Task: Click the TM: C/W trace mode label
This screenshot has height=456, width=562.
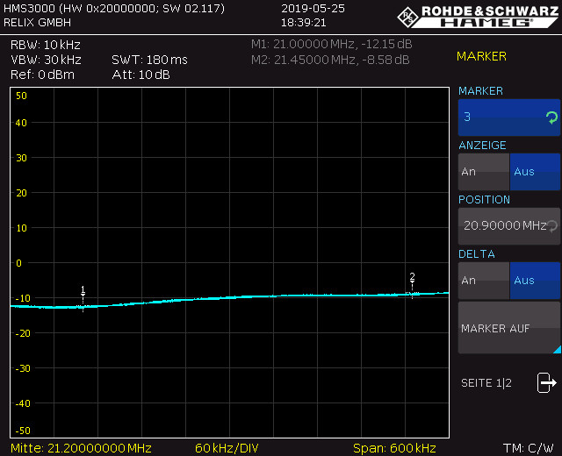Action: click(529, 448)
